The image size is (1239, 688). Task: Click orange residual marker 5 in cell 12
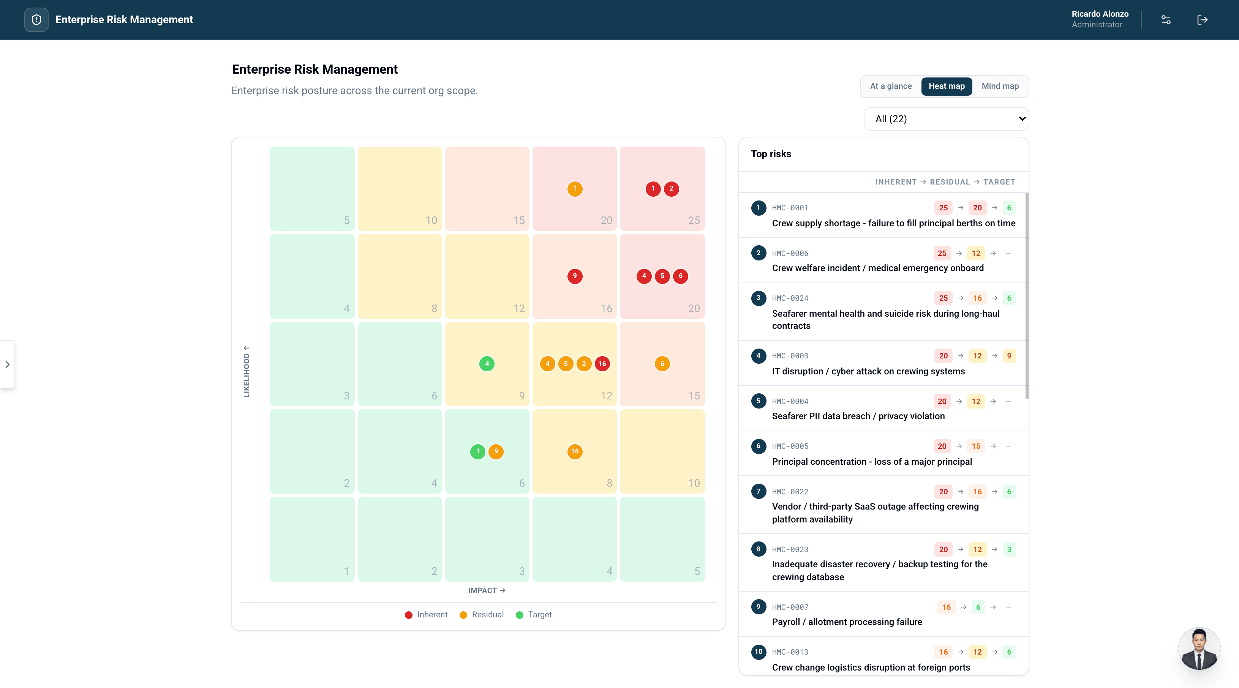pyautogui.click(x=566, y=364)
